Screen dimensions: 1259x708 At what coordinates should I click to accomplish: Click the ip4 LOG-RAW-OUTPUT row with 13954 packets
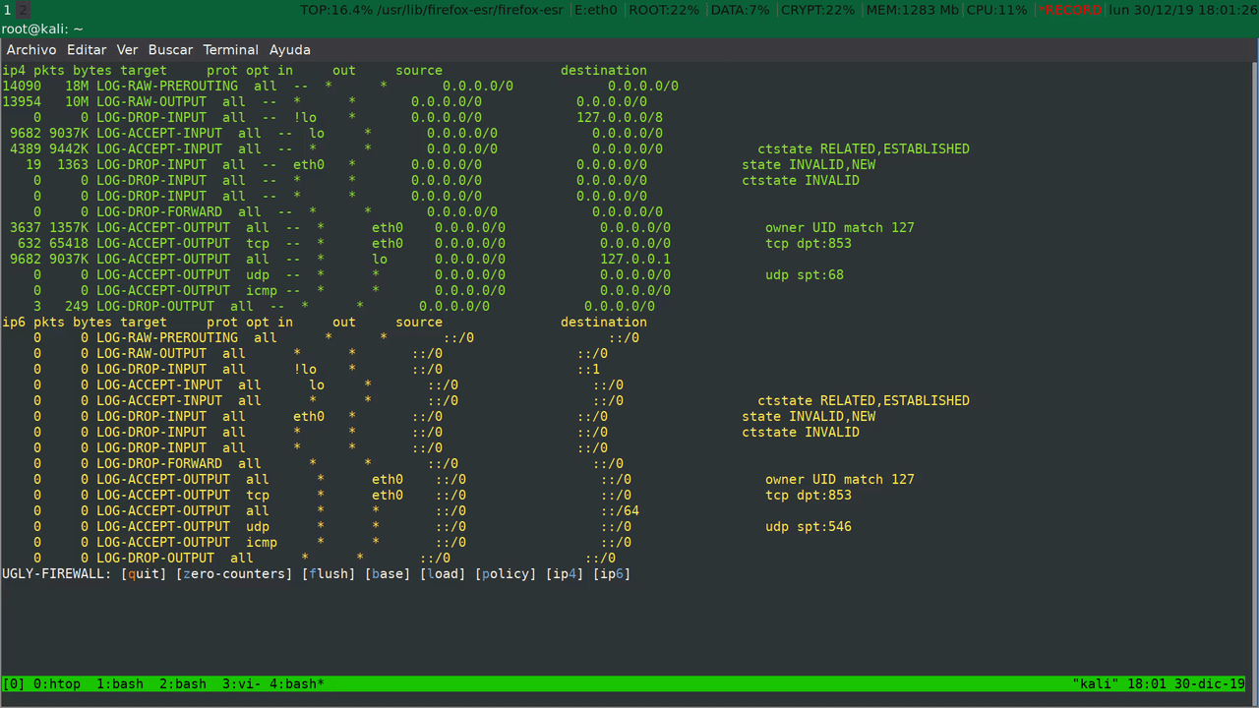(x=325, y=101)
